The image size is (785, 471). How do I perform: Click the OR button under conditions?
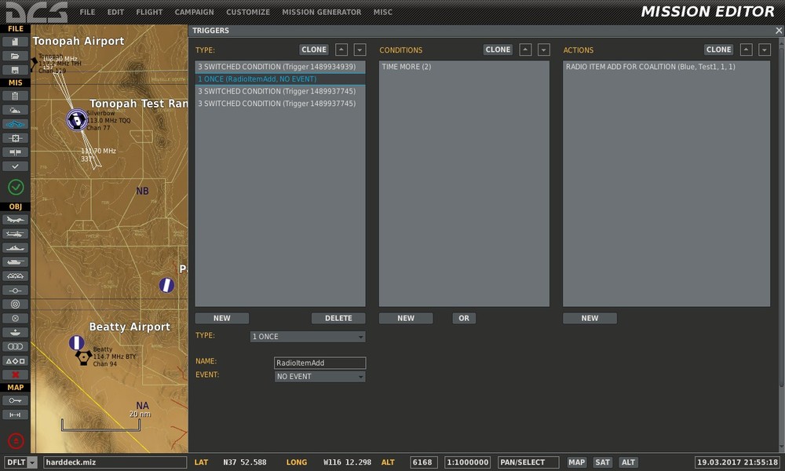point(464,318)
